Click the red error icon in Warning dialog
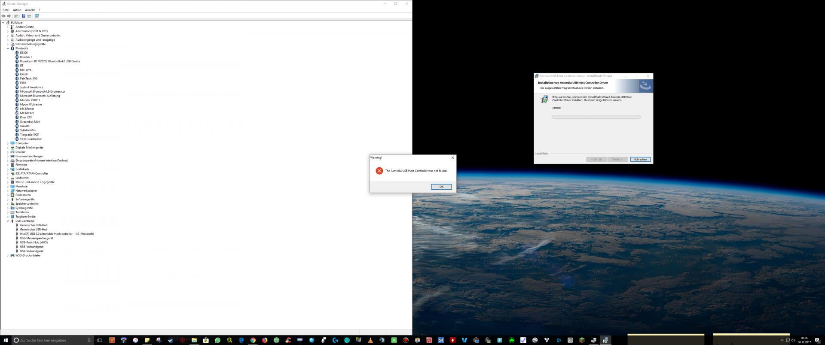Screen dimensions: 825x345 (379, 171)
